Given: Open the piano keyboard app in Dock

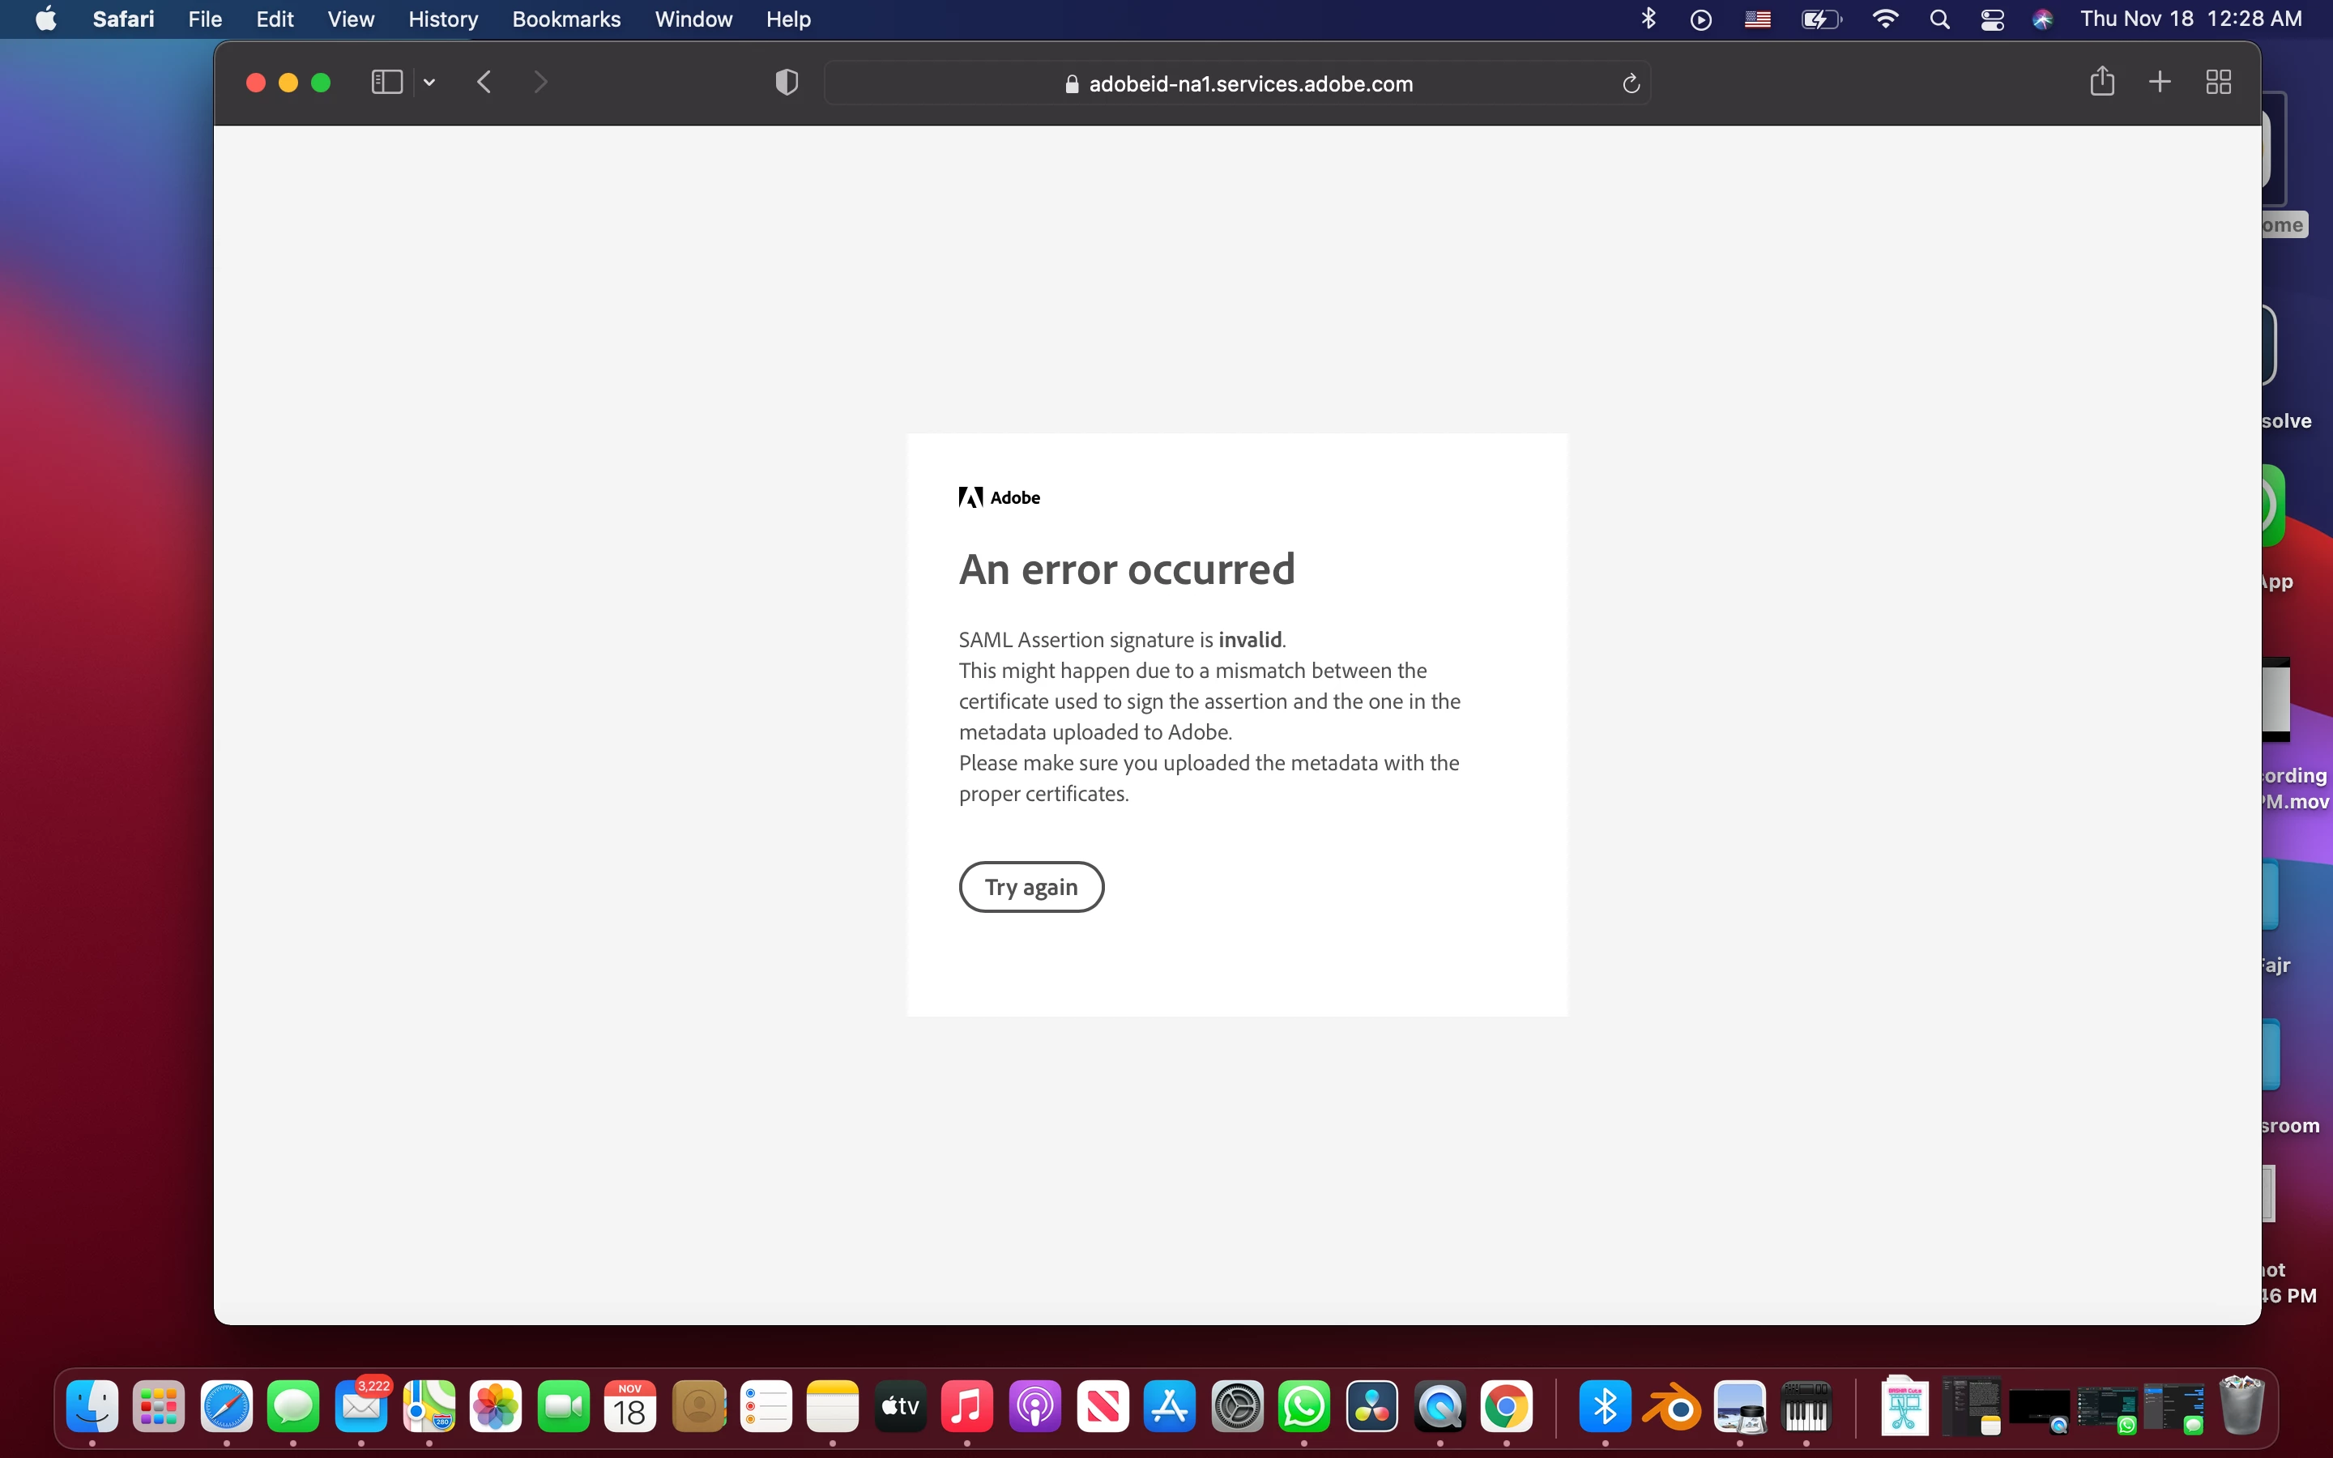Looking at the screenshot, I should 1806,1407.
